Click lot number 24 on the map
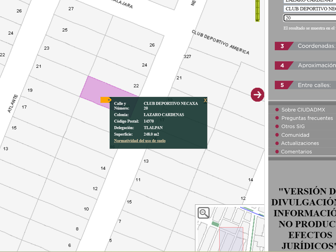The image size is (336, 252). (x=144, y=65)
